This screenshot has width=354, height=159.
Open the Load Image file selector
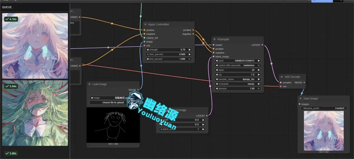[x=113, y=98]
